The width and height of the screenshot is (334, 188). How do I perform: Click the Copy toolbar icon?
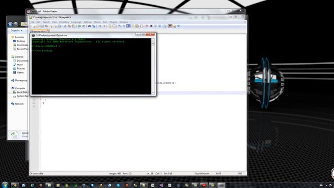point(69,26)
